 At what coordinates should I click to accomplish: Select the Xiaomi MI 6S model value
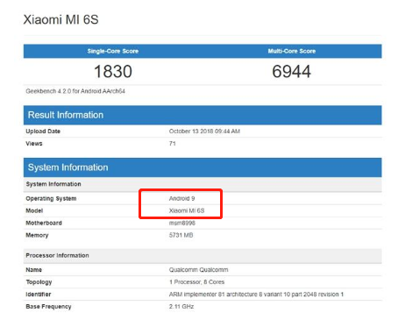(187, 210)
